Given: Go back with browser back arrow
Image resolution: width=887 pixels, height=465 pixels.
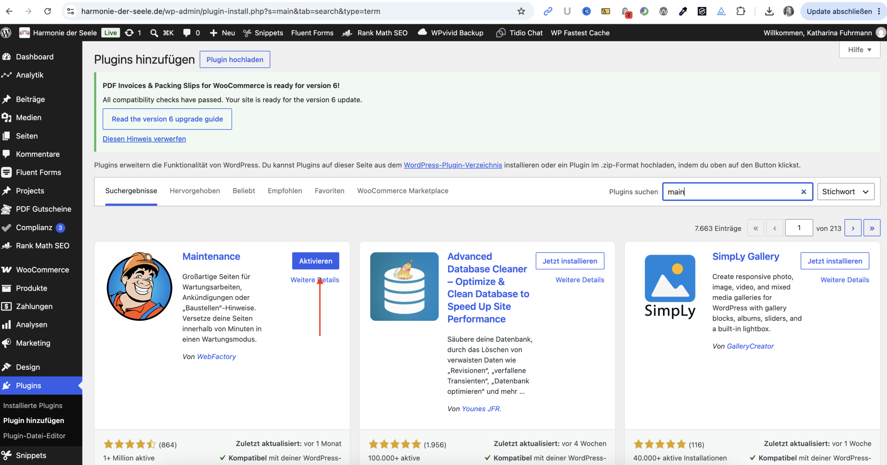Looking at the screenshot, I should 9,11.
